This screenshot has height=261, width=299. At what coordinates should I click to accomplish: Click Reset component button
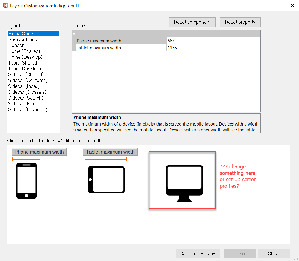(x=192, y=22)
